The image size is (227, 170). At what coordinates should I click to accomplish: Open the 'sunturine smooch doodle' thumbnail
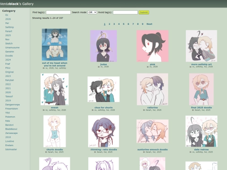click(153, 131)
